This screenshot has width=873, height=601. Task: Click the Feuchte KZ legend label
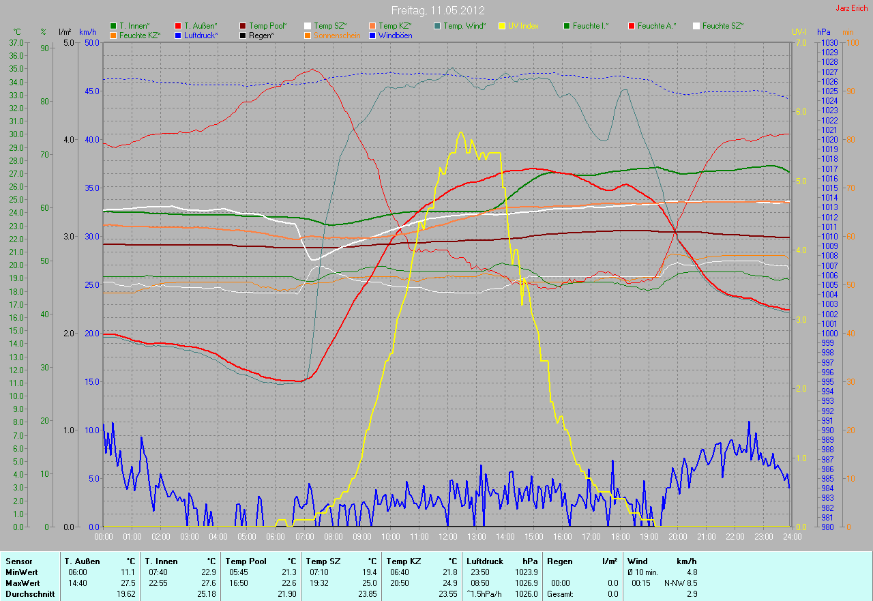139,35
